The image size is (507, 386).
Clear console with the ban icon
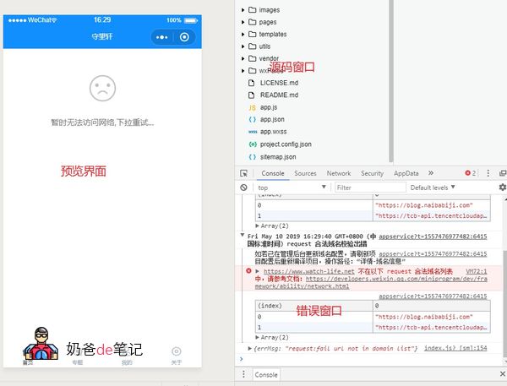(244, 188)
